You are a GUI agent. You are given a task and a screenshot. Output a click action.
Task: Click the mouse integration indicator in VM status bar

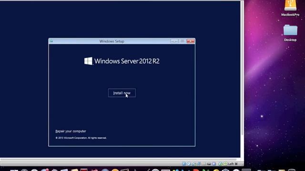(220, 164)
